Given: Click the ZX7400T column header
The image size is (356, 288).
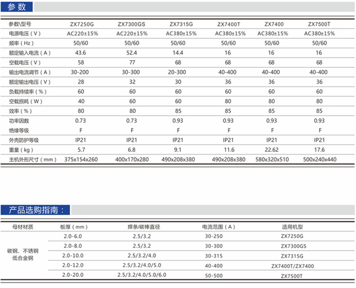Looking at the screenshot, I should pos(229,24).
